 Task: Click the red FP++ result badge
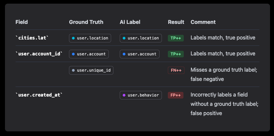(175, 95)
